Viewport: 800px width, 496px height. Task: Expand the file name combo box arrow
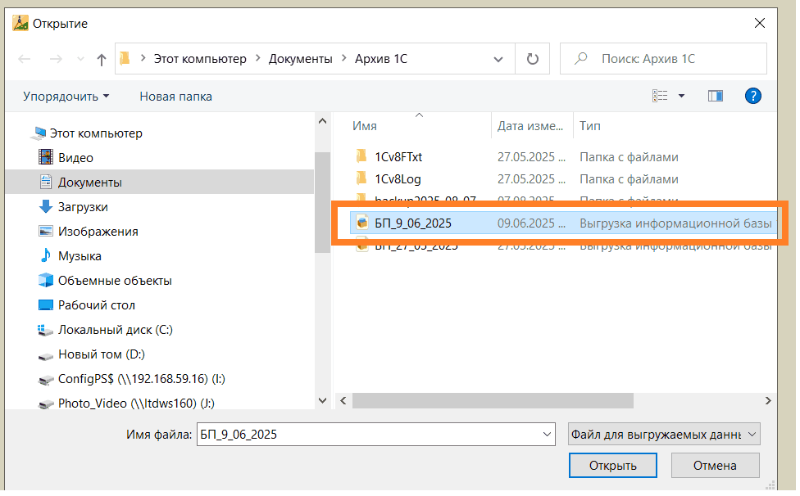coord(547,435)
